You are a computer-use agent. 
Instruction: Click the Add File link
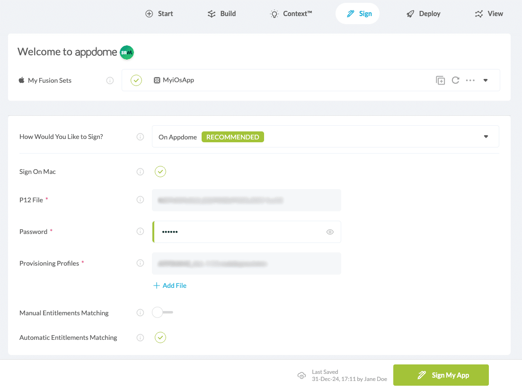[x=169, y=285]
